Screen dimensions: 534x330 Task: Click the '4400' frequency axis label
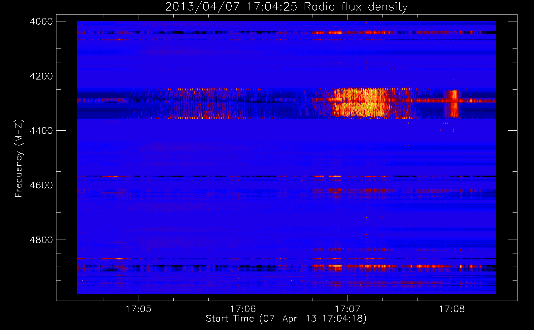click(x=41, y=131)
